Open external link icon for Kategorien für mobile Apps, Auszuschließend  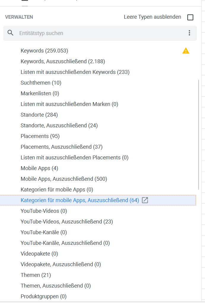click(x=145, y=200)
